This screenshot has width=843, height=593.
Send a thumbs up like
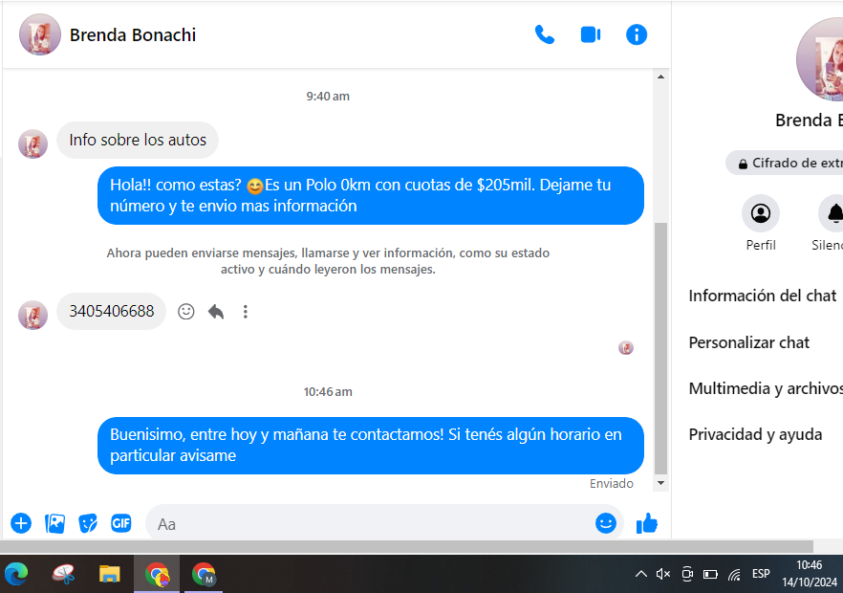tap(647, 523)
